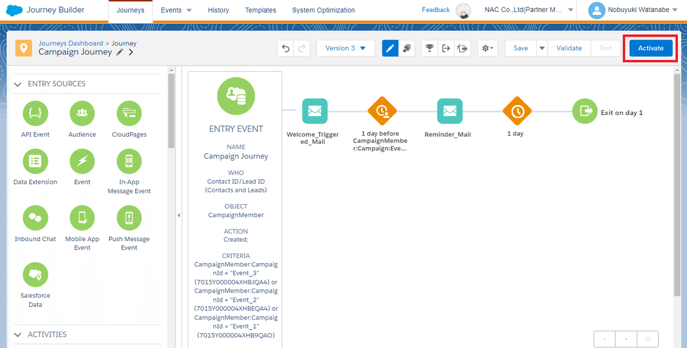Zoom out the canvas with minus button
This screenshot has height=348, width=687.
pyautogui.click(x=626, y=339)
